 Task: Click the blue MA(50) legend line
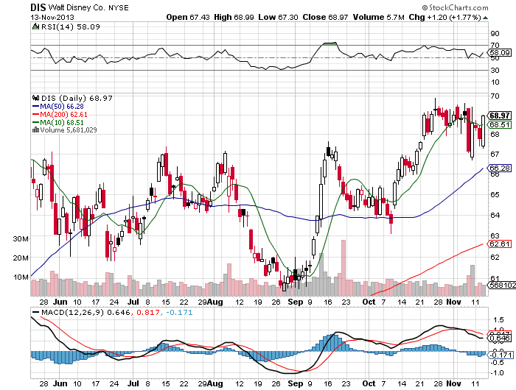click(x=35, y=107)
